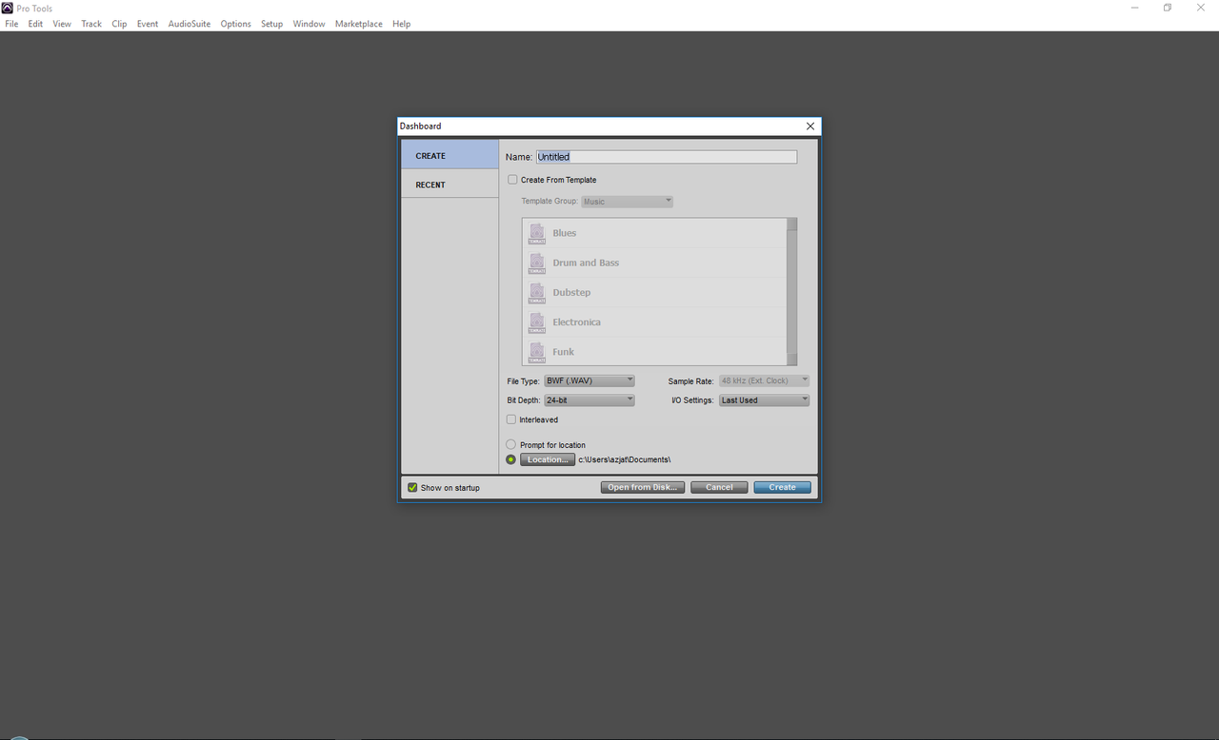Click the session Name input field
1219x740 pixels.
(x=667, y=157)
